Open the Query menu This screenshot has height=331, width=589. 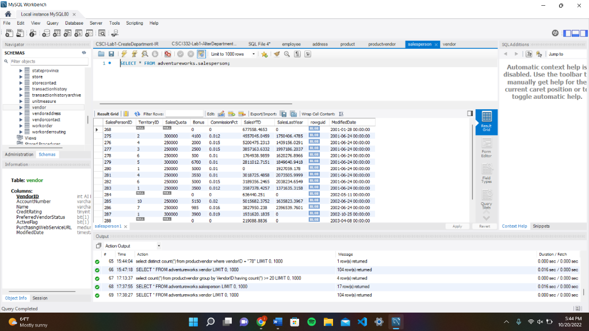[52, 23]
